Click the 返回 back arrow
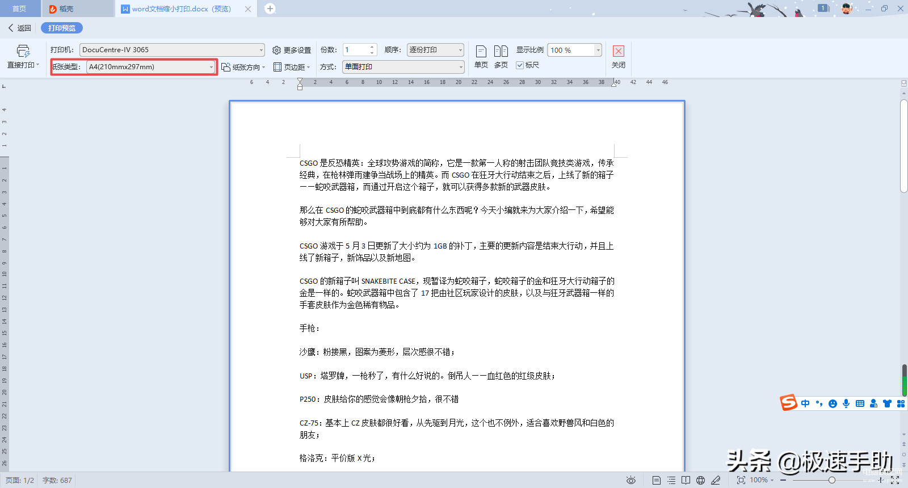Viewport: 908px width, 488px height. (x=11, y=28)
